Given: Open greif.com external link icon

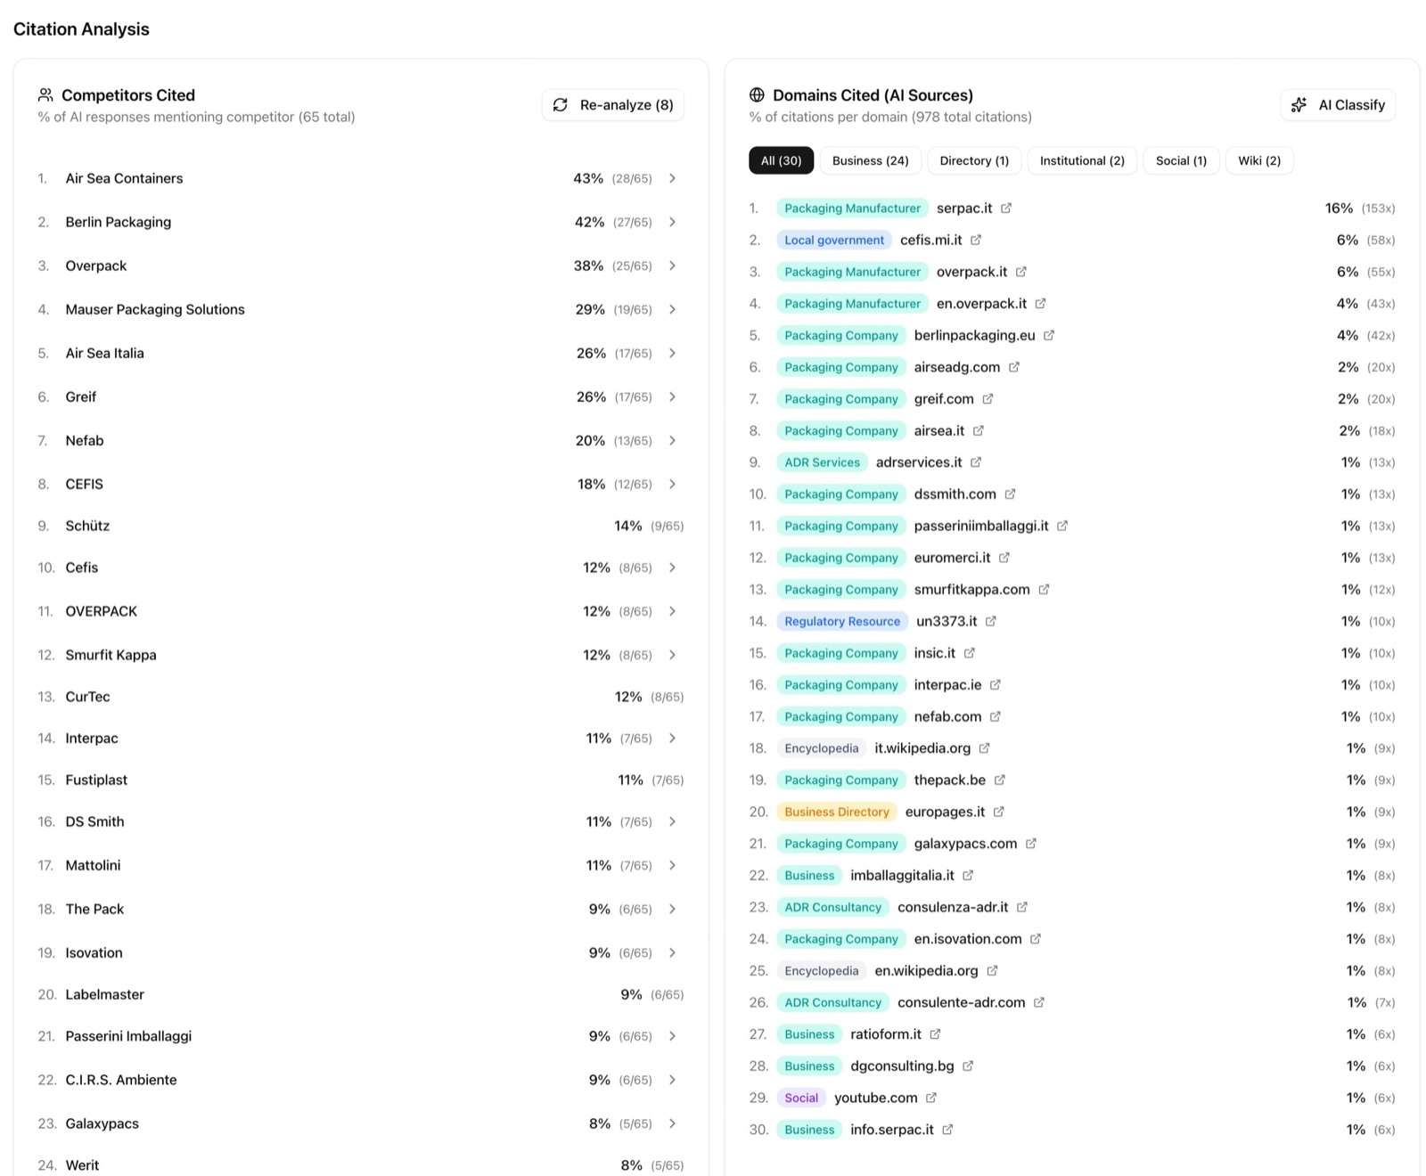Looking at the screenshot, I should pyautogui.click(x=988, y=399).
